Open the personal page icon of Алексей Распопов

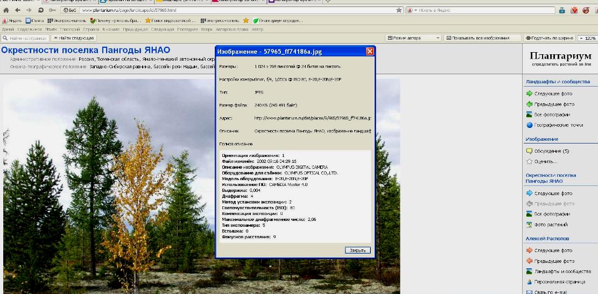[x=529, y=282]
